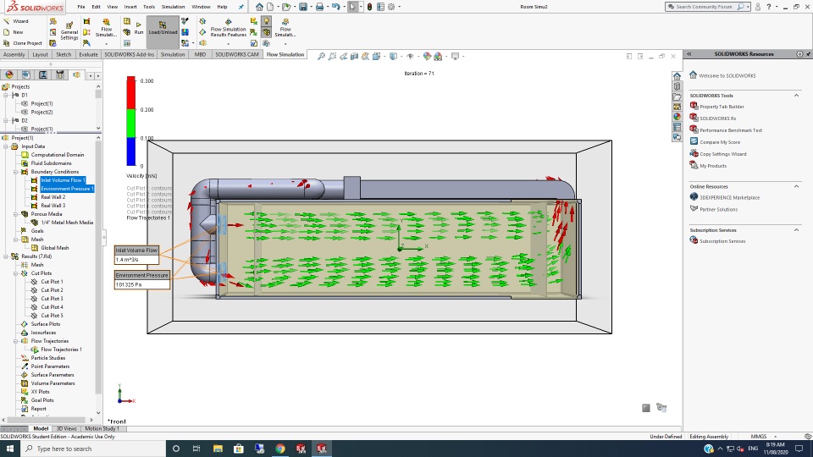Click the Performance Benchmark Test link

coord(730,130)
